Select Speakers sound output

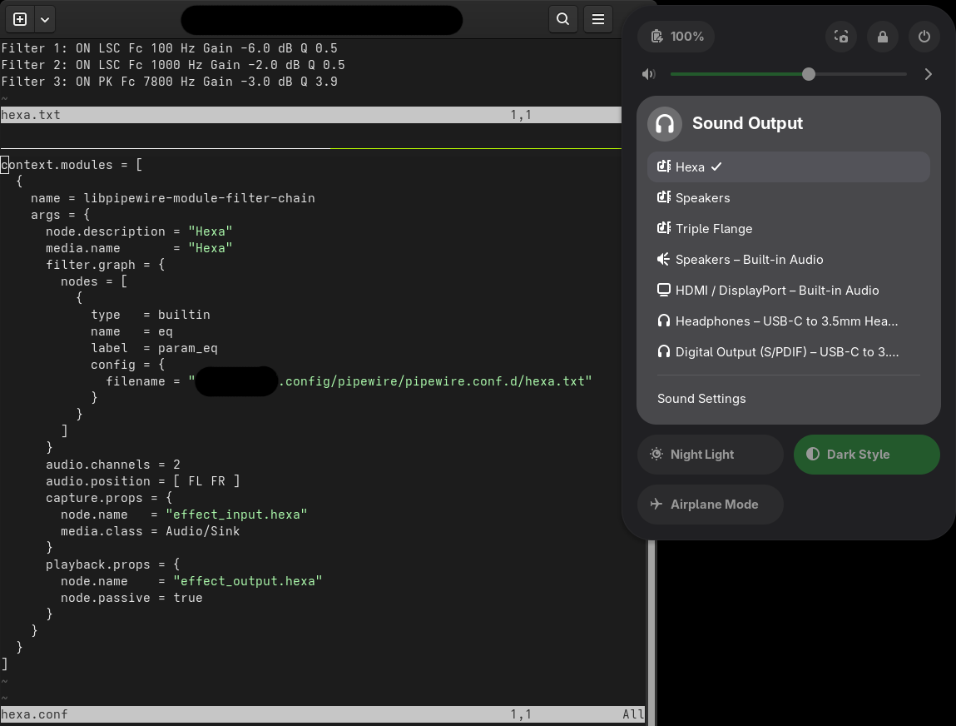[788, 197]
